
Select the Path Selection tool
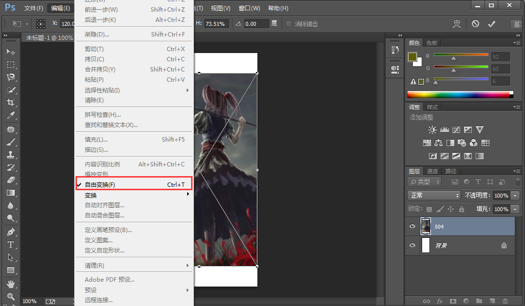point(11,257)
